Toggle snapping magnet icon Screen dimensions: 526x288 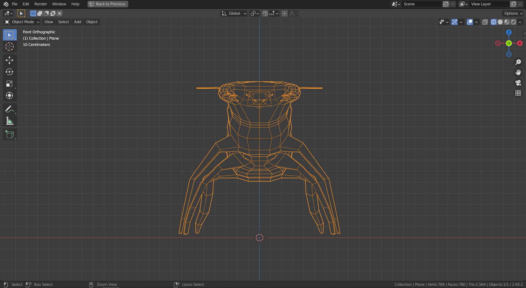click(265, 13)
